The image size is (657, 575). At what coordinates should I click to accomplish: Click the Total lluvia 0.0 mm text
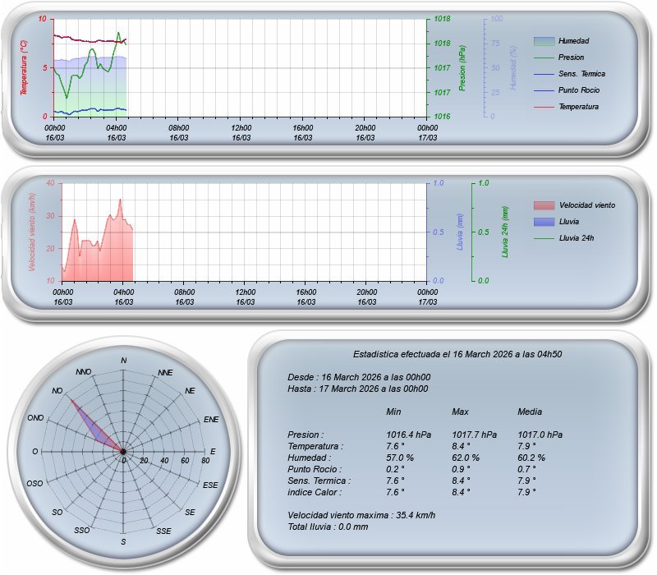click(328, 527)
